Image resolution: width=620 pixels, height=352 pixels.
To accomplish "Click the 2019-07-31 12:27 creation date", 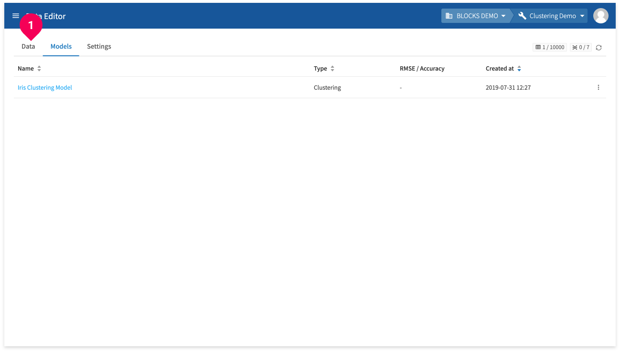I will [508, 88].
